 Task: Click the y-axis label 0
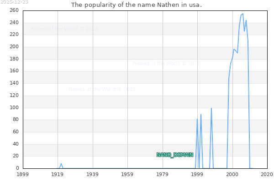17,168
